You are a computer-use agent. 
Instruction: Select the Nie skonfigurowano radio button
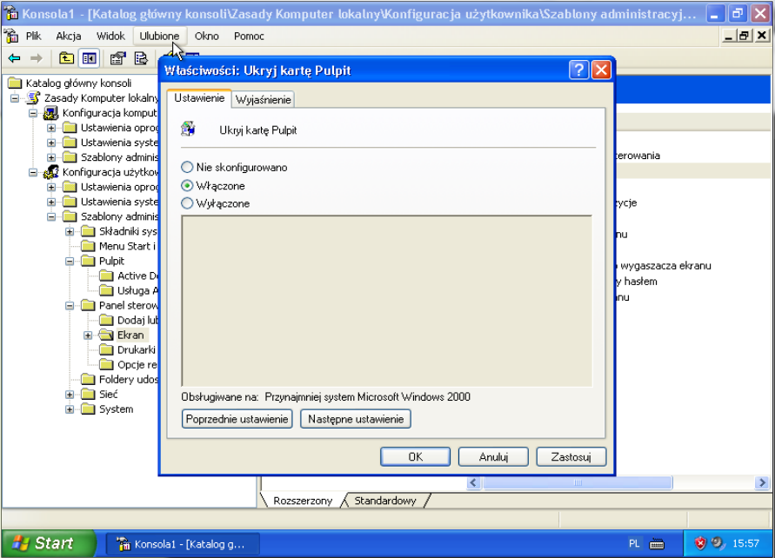click(x=187, y=167)
